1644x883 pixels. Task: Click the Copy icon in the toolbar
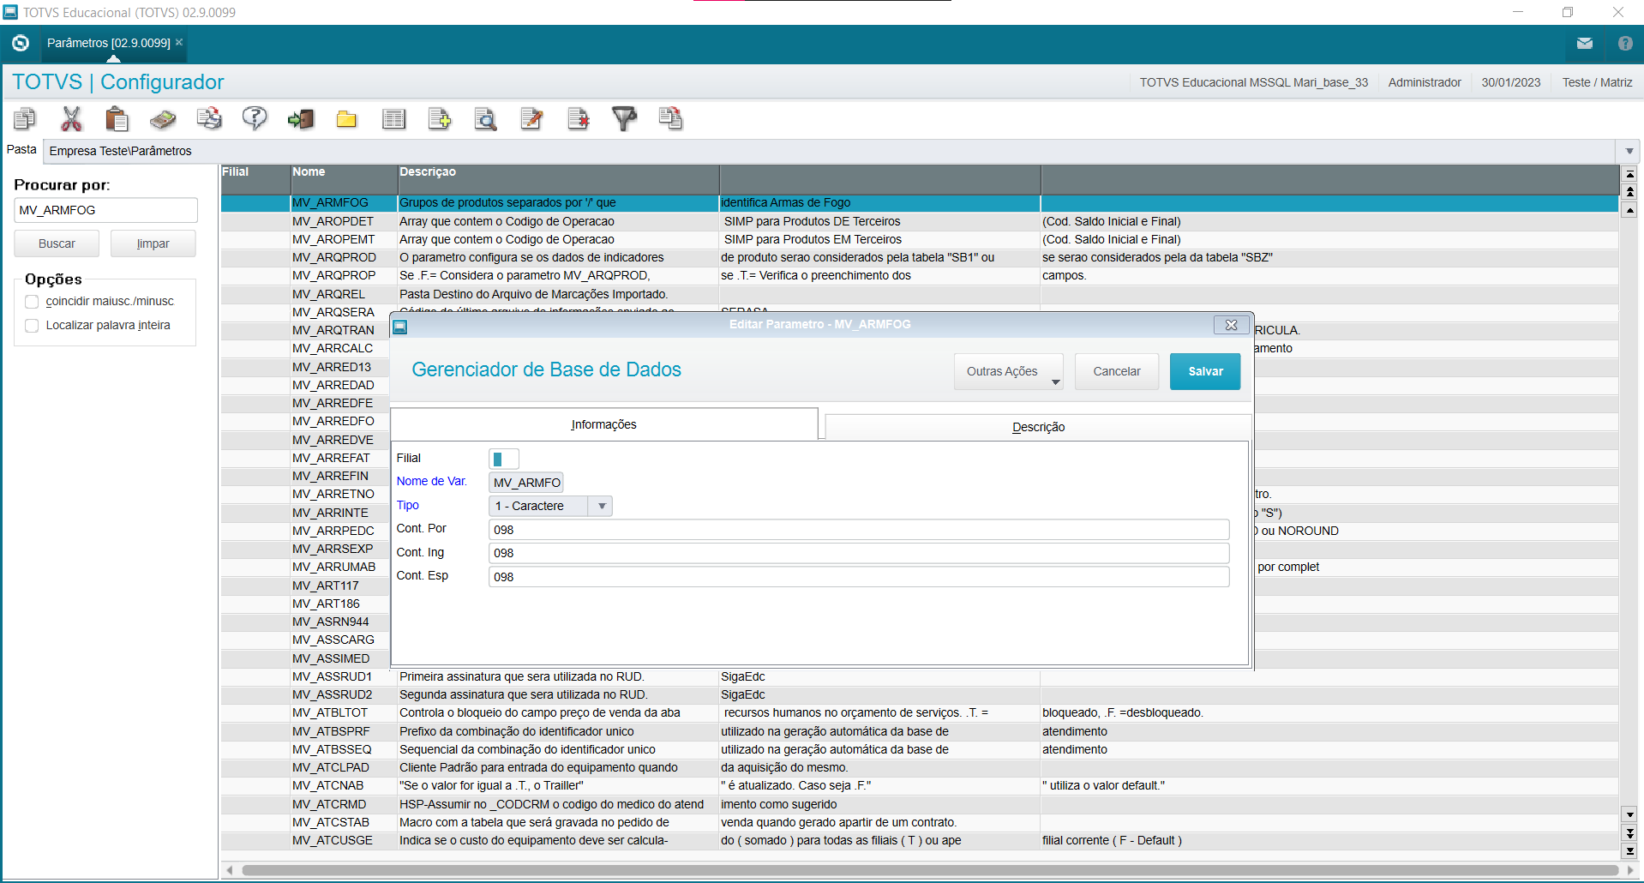coord(25,118)
